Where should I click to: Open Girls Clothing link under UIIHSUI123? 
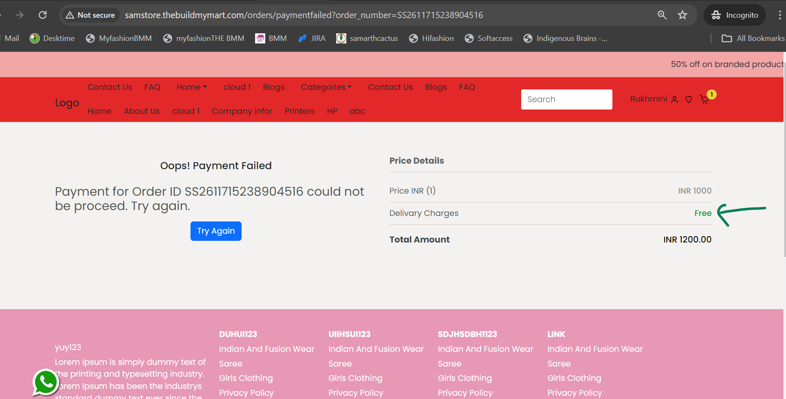pyautogui.click(x=356, y=378)
